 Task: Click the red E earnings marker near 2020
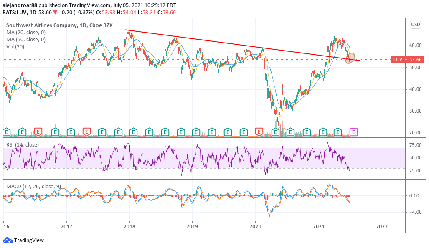tap(259, 132)
